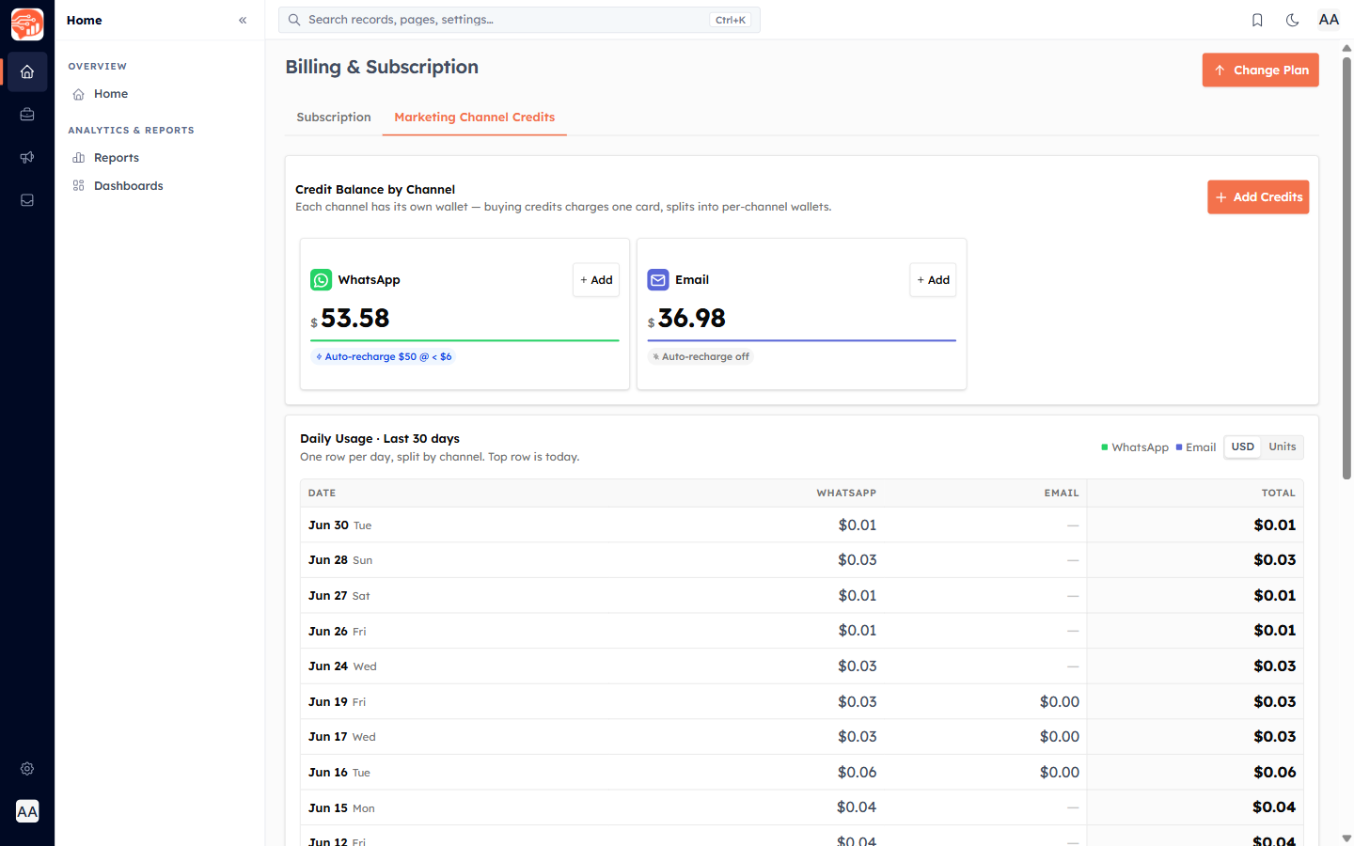The height and width of the screenshot is (846, 1354).
Task: Click the Change Plan button
Action: click(x=1260, y=70)
